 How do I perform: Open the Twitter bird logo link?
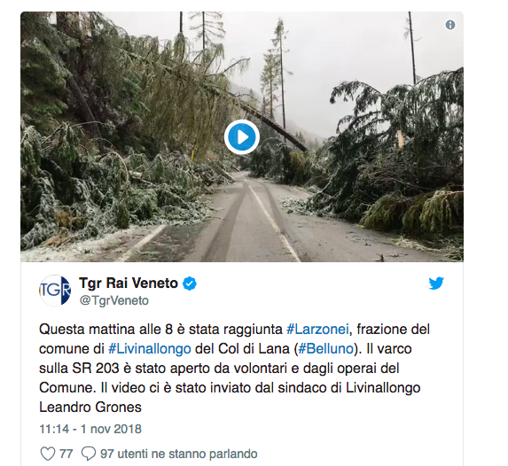pyautogui.click(x=436, y=283)
